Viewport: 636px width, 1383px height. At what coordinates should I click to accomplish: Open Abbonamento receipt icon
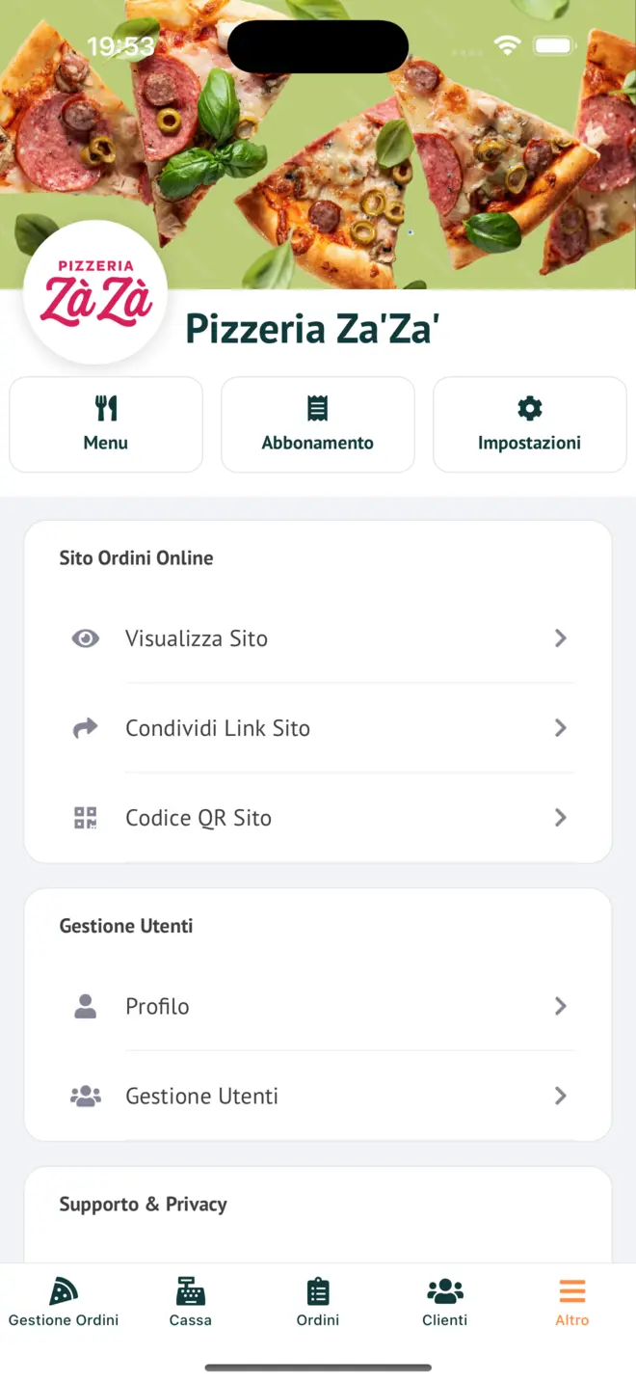(318, 409)
